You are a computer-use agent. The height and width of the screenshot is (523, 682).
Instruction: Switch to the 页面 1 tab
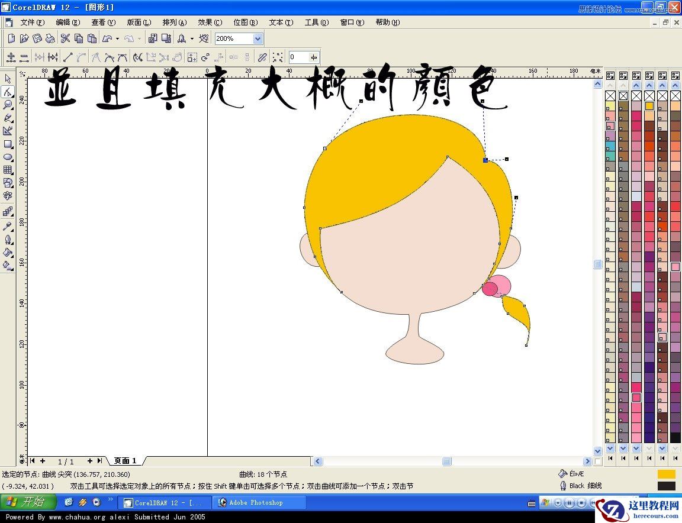[125, 460]
